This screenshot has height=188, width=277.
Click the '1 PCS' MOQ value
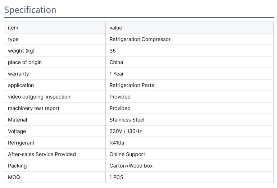pos(116,177)
